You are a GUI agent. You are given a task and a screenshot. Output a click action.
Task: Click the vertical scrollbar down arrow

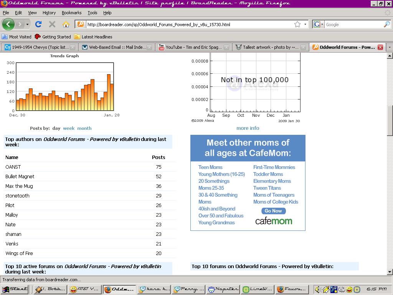(390, 272)
